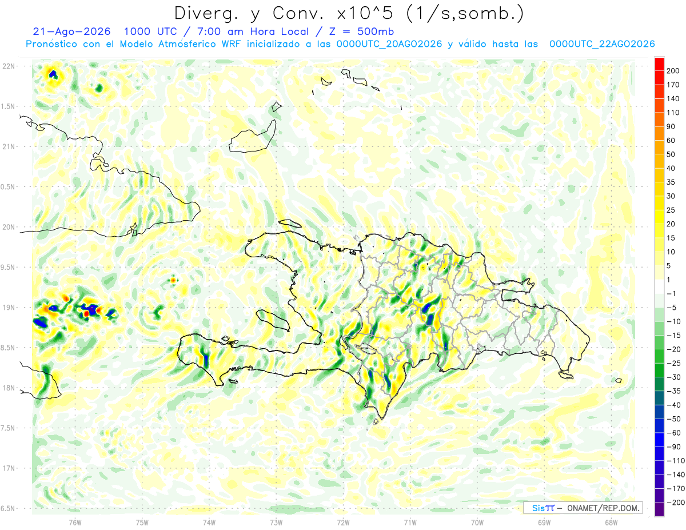Click the 68W longitude label

tap(611, 522)
